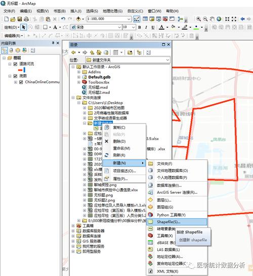Viewport: 253px width, 276px height.
Task: Open the map scale 1:100,000 dropdown
Action: point(129,19)
